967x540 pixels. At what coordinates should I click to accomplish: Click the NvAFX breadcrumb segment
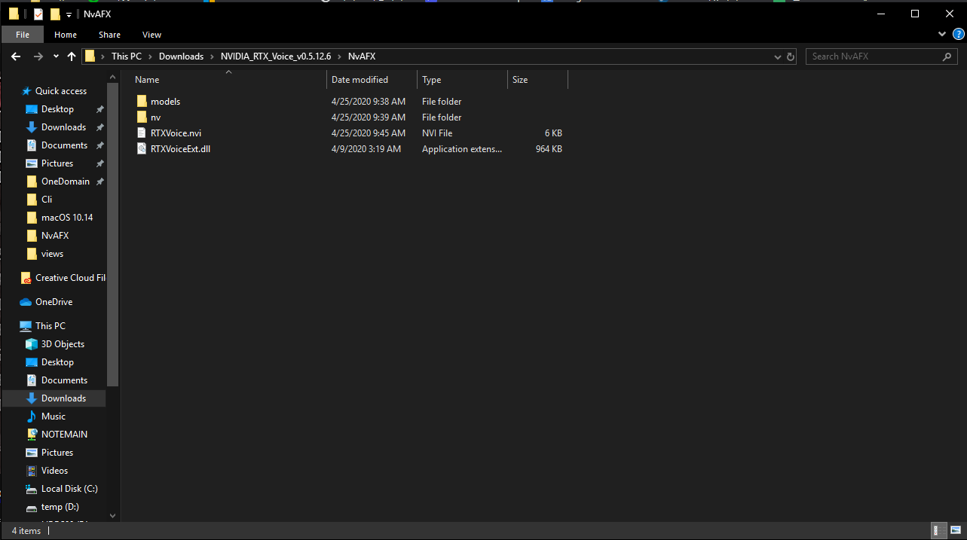click(362, 56)
